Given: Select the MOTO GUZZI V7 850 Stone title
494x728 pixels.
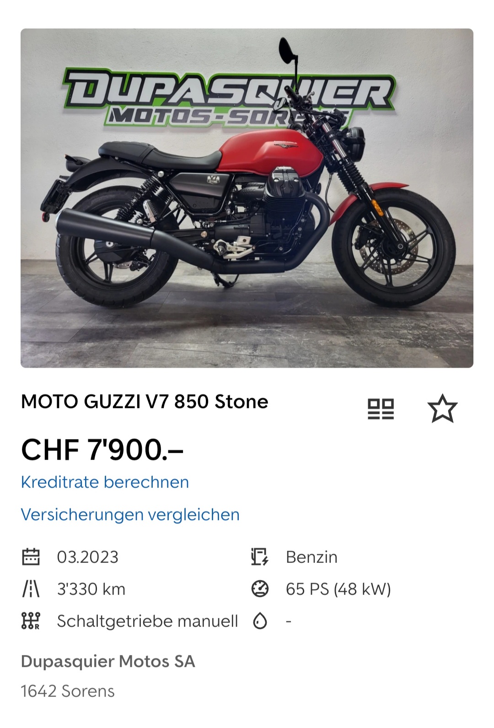Looking at the screenshot, I should pyautogui.click(x=145, y=401).
